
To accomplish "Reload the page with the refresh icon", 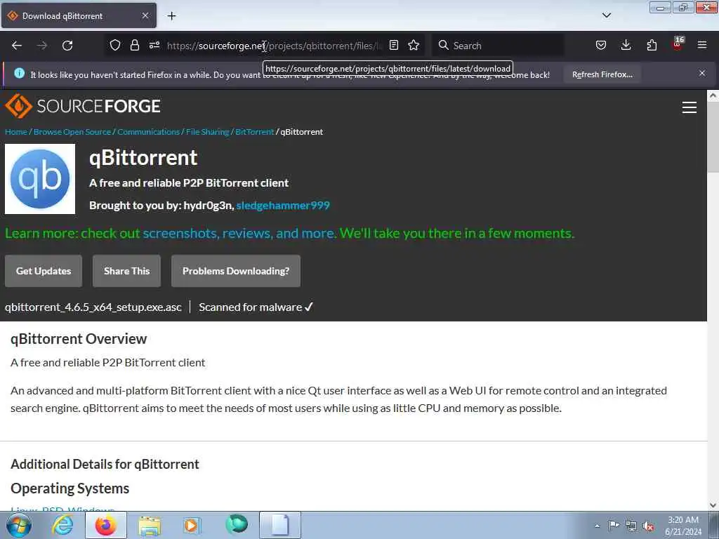I will click(x=67, y=46).
